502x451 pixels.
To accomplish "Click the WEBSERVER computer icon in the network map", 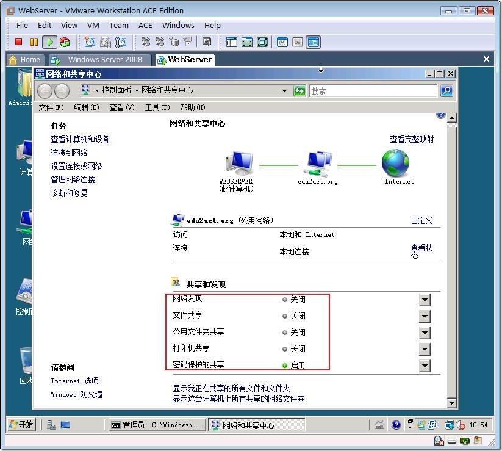I will [239, 164].
